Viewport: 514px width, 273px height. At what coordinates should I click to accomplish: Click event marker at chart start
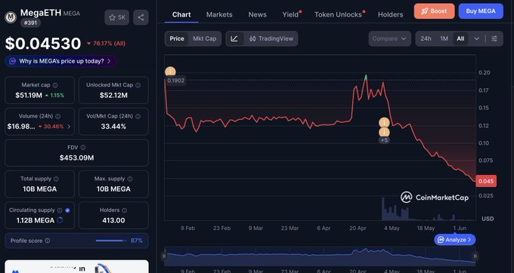(x=170, y=72)
